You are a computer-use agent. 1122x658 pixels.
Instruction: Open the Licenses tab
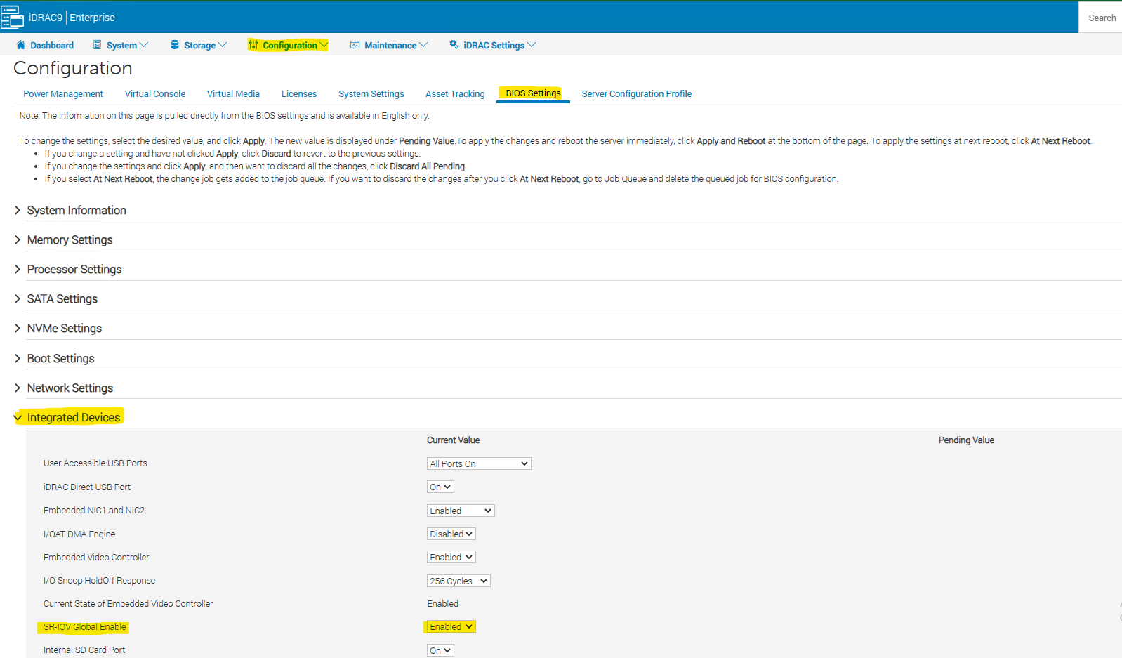coord(299,93)
